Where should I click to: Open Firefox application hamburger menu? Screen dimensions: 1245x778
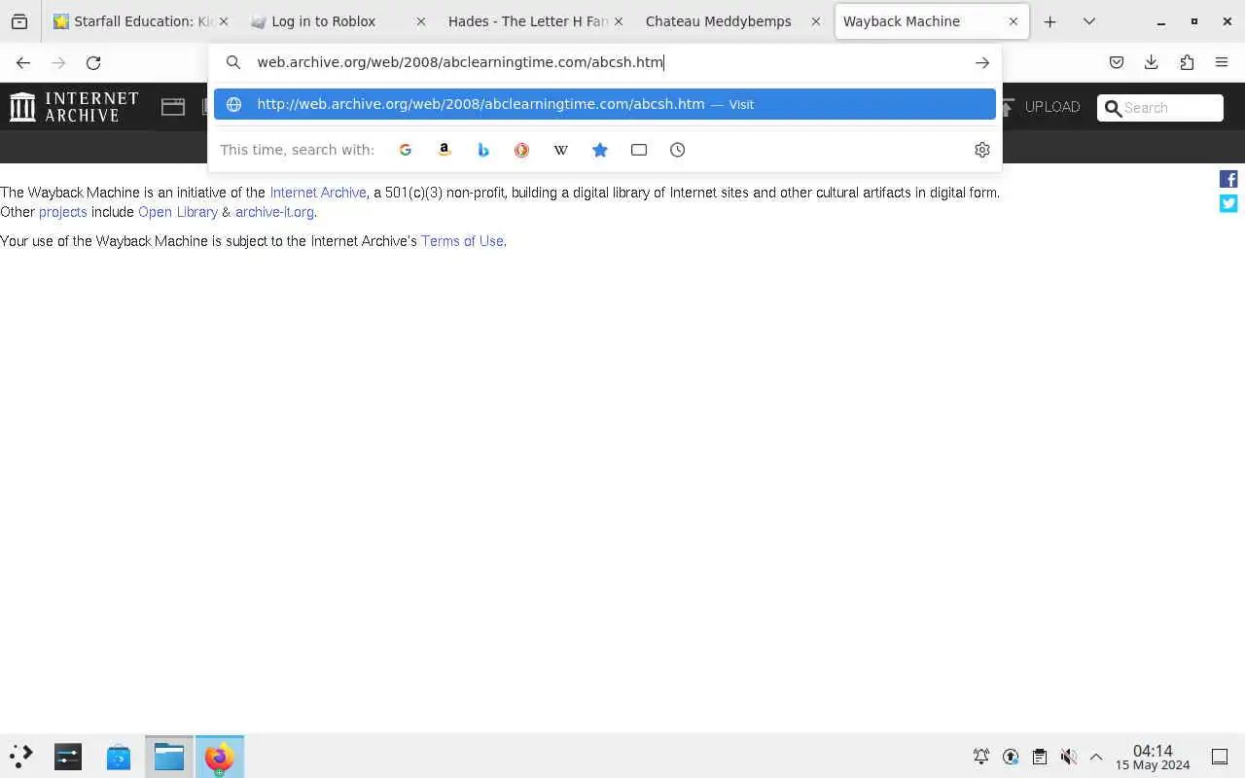1221,62
